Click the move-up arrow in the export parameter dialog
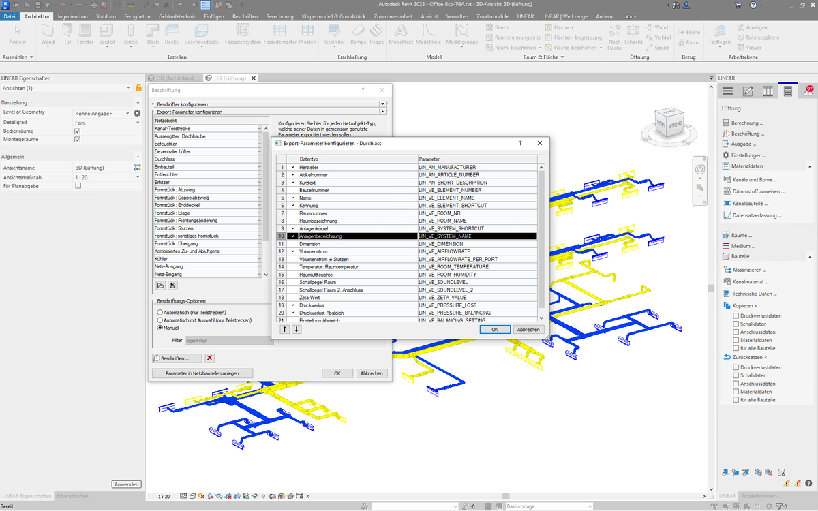 coord(285,329)
